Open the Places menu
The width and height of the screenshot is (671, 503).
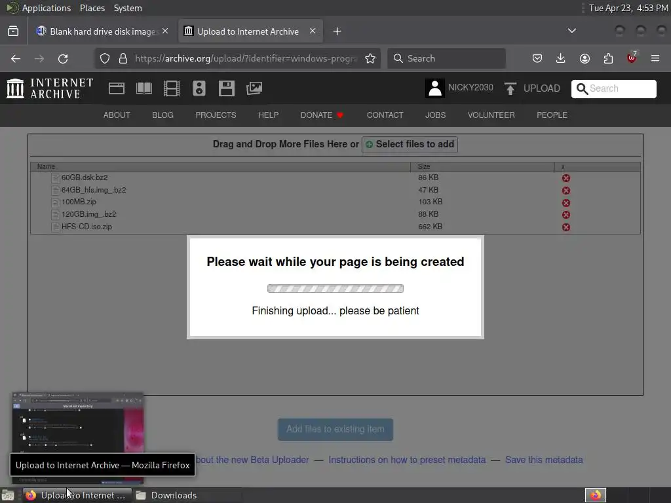[92, 8]
